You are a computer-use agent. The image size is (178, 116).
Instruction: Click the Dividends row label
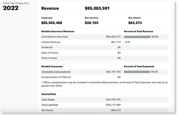point(47,47)
